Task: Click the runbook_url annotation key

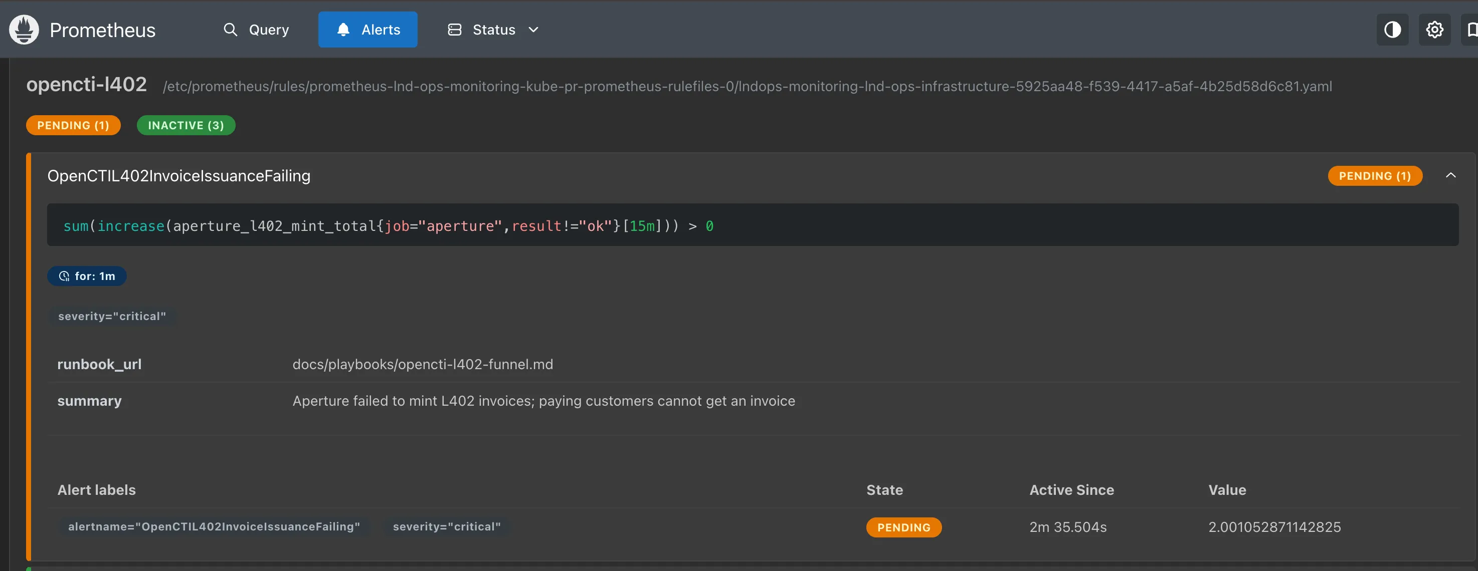Action: tap(99, 365)
